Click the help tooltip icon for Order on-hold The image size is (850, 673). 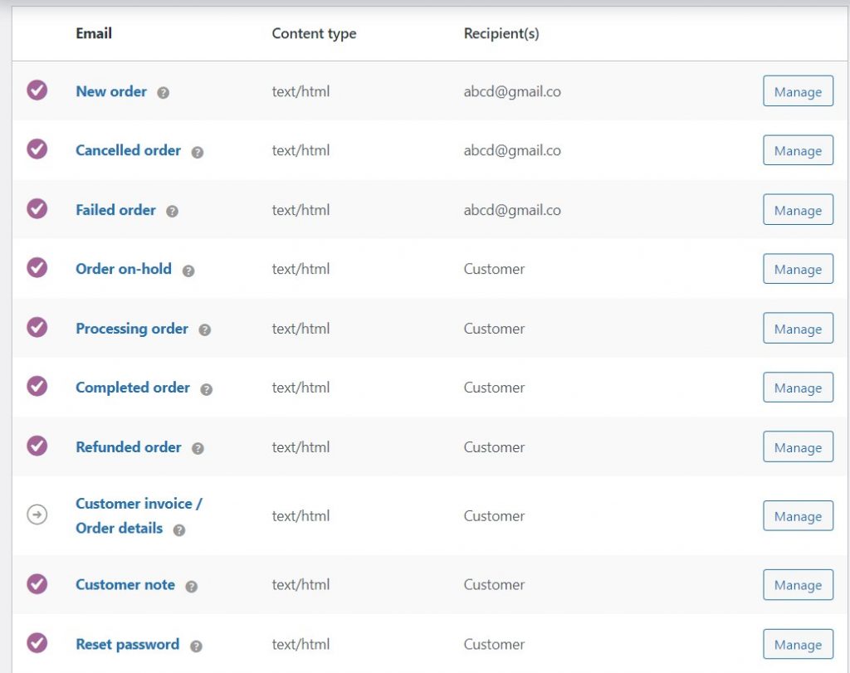tap(188, 271)
